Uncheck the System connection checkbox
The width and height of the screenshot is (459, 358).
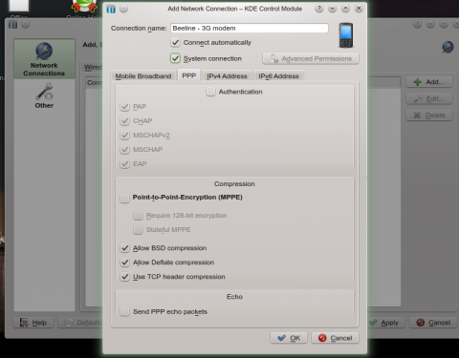pos(175,58)
